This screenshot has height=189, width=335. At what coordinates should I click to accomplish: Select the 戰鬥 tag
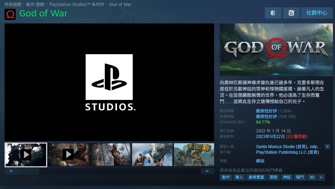pyautogui.click(x=300, y=177)
